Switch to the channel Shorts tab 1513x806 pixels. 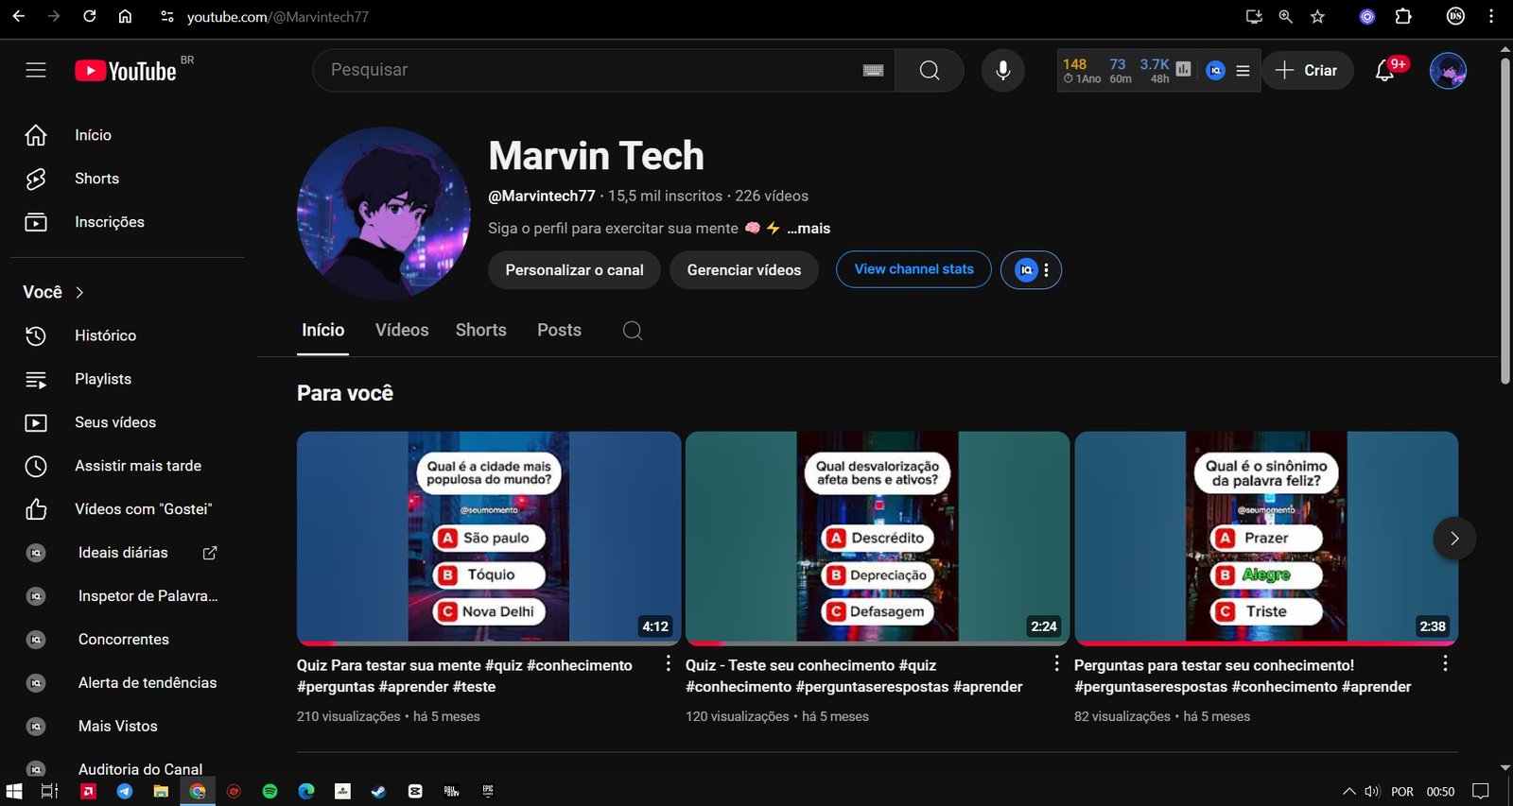[x=480, y=330]
